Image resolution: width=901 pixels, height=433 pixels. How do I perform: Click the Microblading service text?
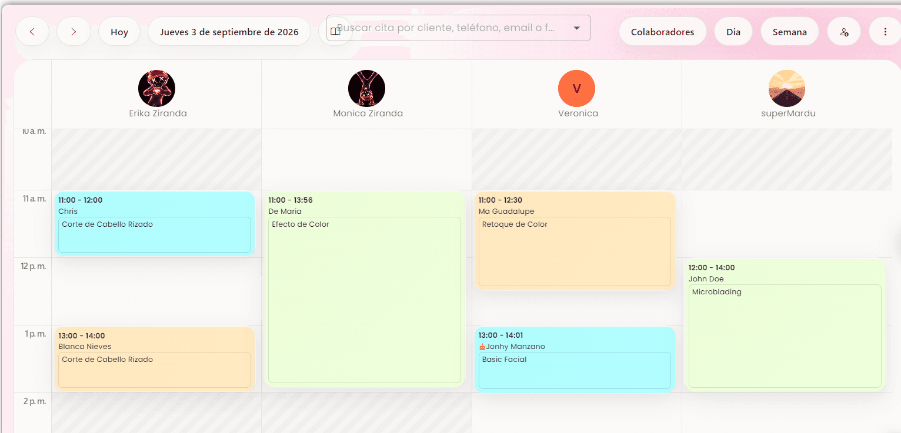[716, 292]
